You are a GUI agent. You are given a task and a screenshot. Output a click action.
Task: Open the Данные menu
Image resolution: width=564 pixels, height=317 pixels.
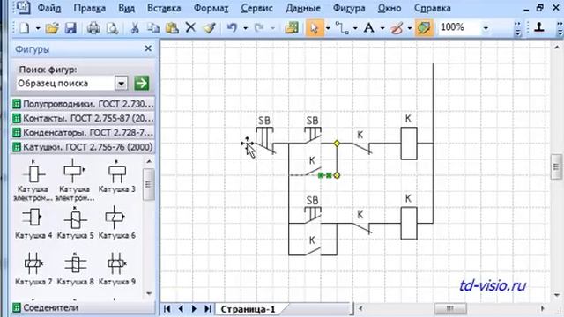(x=303, y=8)
